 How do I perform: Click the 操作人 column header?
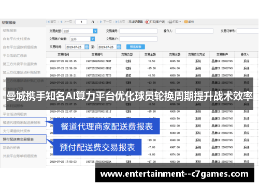tap(245, 54)
